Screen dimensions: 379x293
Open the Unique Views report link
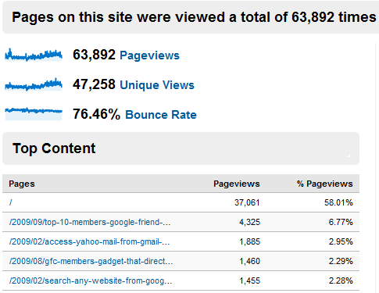pos(157,85)
